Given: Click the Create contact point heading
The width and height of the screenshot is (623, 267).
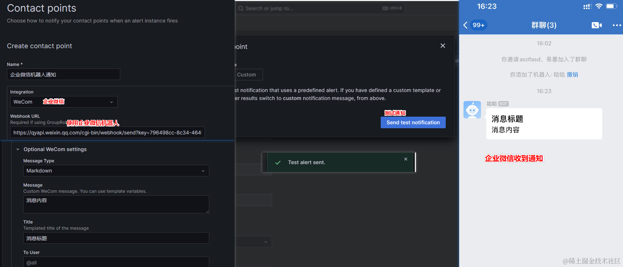Looking at the screenshot, I should 40,46.
